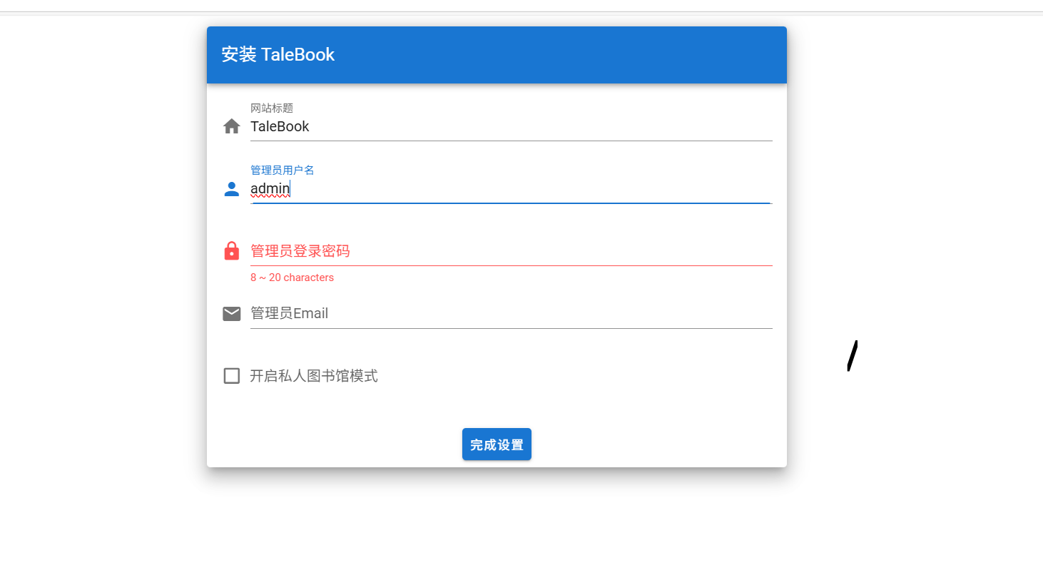Screen dimensions: 1043x585
Task: Click the small 网站标题 label
Action: [x=272, y=108]
